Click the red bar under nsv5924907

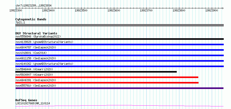click(107, 77)
